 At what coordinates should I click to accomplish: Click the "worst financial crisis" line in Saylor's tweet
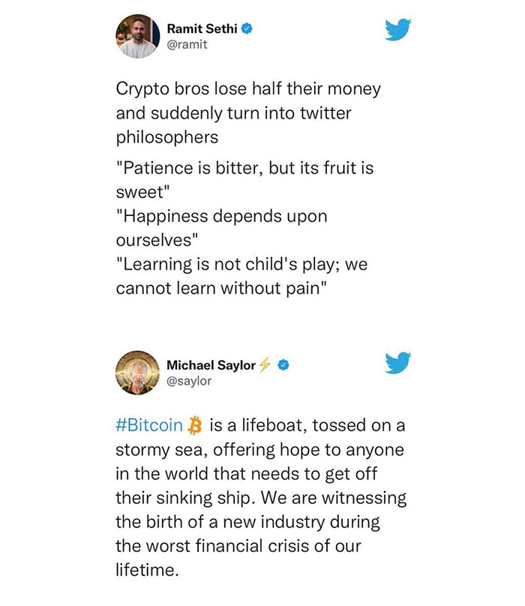pos(238,546)
